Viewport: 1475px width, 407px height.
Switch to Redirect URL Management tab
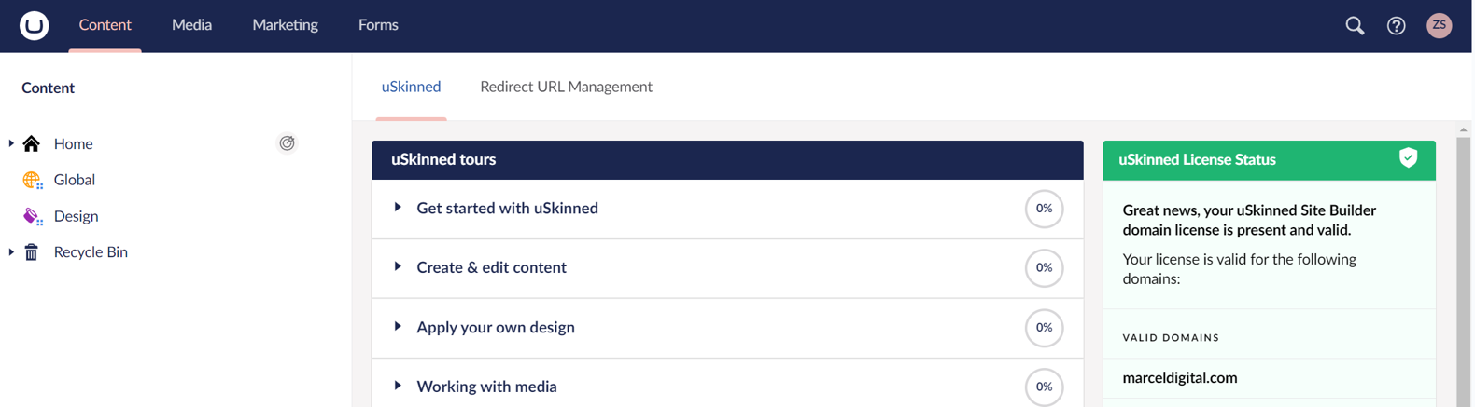click(566, 87)
